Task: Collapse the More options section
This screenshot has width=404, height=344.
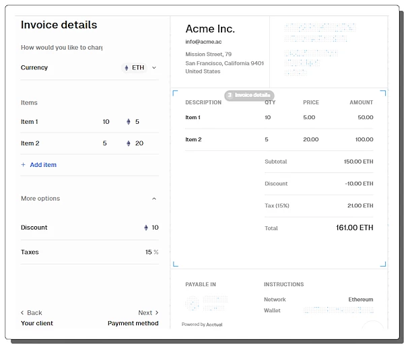Action: tap(154, 199)
